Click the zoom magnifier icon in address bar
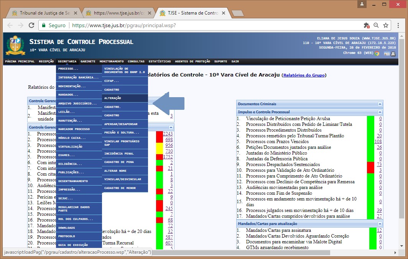 376,25
